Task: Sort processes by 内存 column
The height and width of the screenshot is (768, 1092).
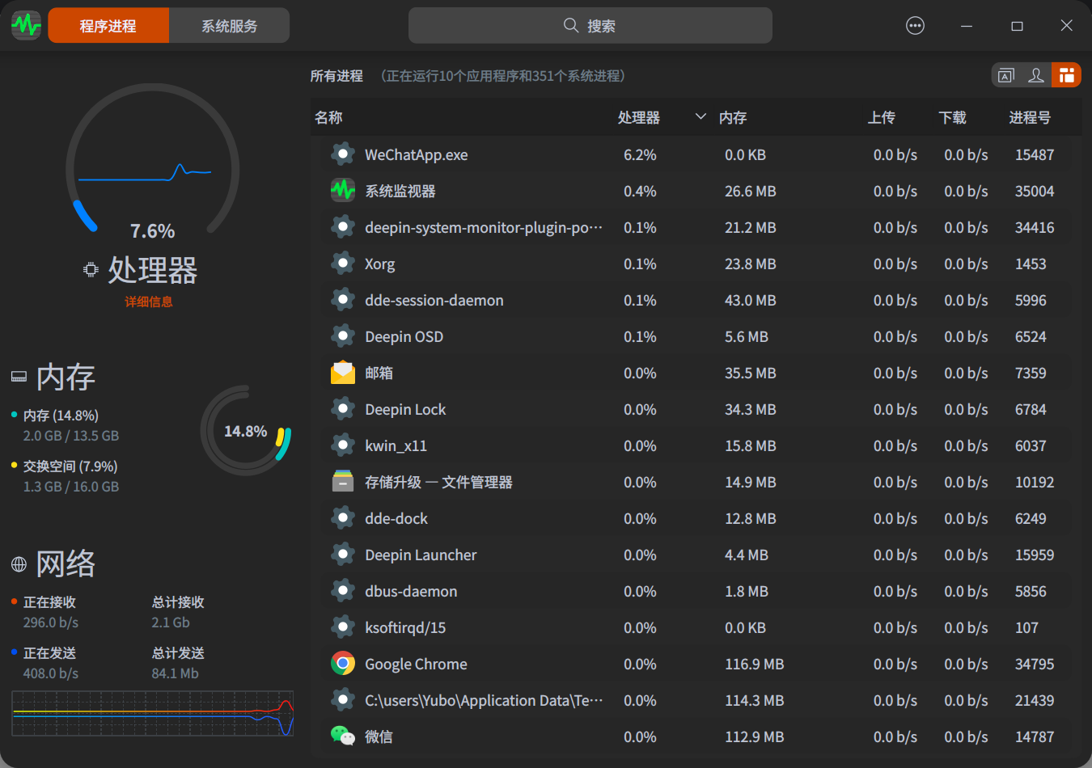Action: click(733, 118)
